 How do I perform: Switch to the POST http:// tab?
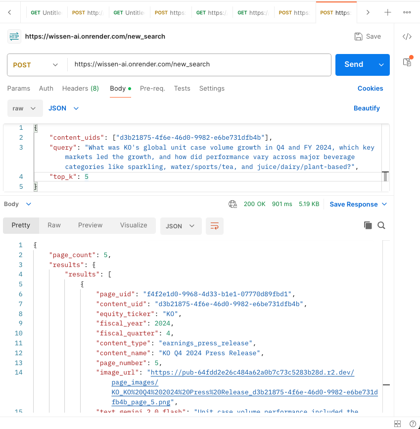point(88,12)
